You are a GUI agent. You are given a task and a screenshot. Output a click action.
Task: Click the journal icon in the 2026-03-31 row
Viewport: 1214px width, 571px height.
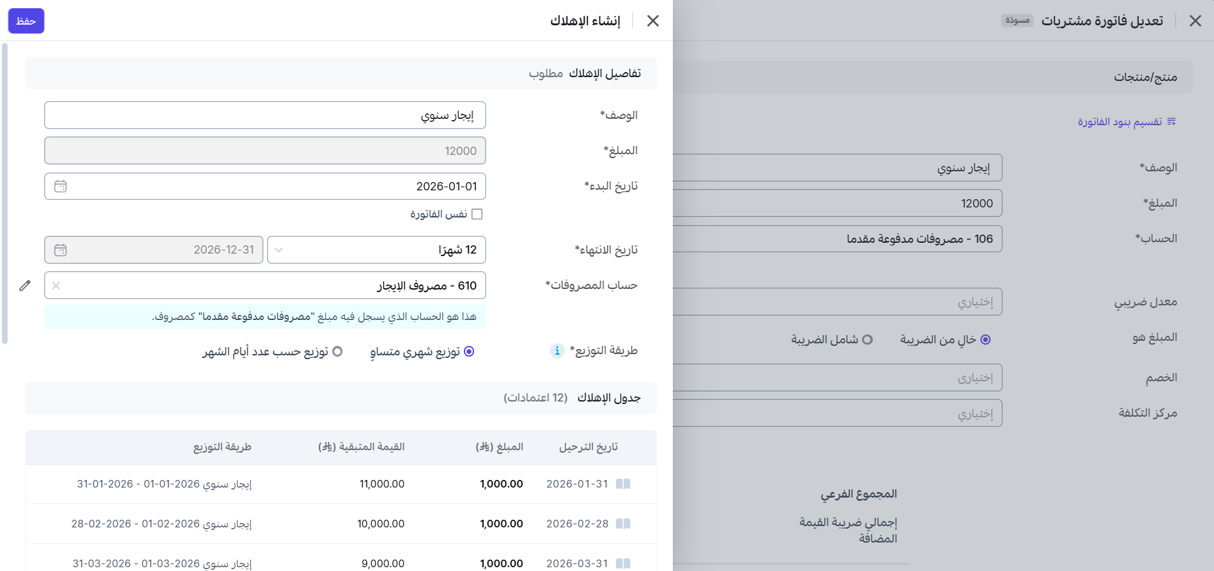(623, 563)
